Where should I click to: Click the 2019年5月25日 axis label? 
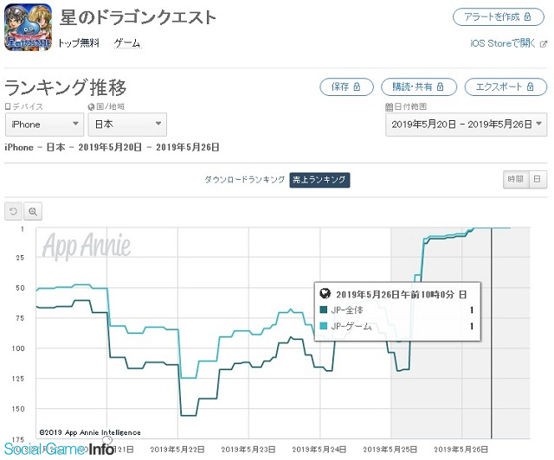[x=390, y=450]
